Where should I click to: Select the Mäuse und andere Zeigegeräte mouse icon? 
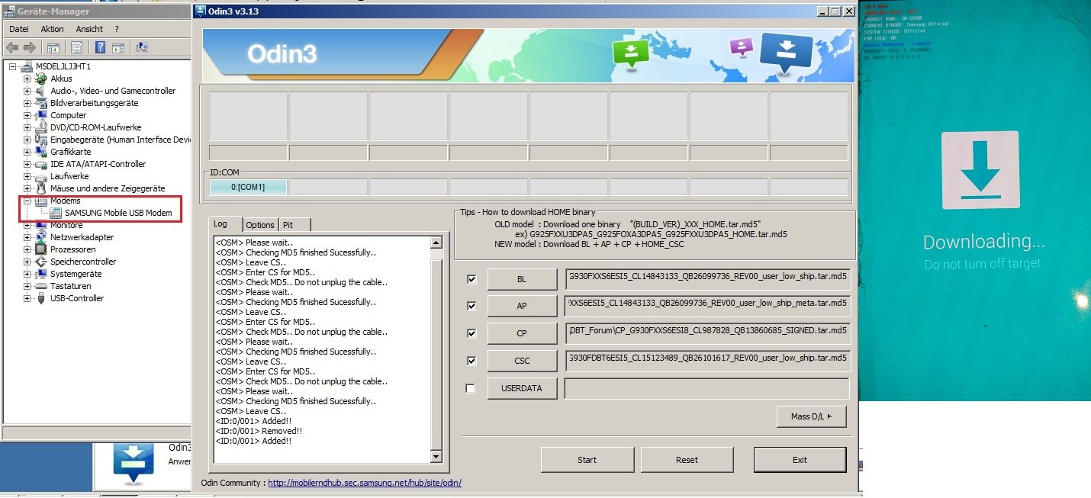tap(41, 188)
